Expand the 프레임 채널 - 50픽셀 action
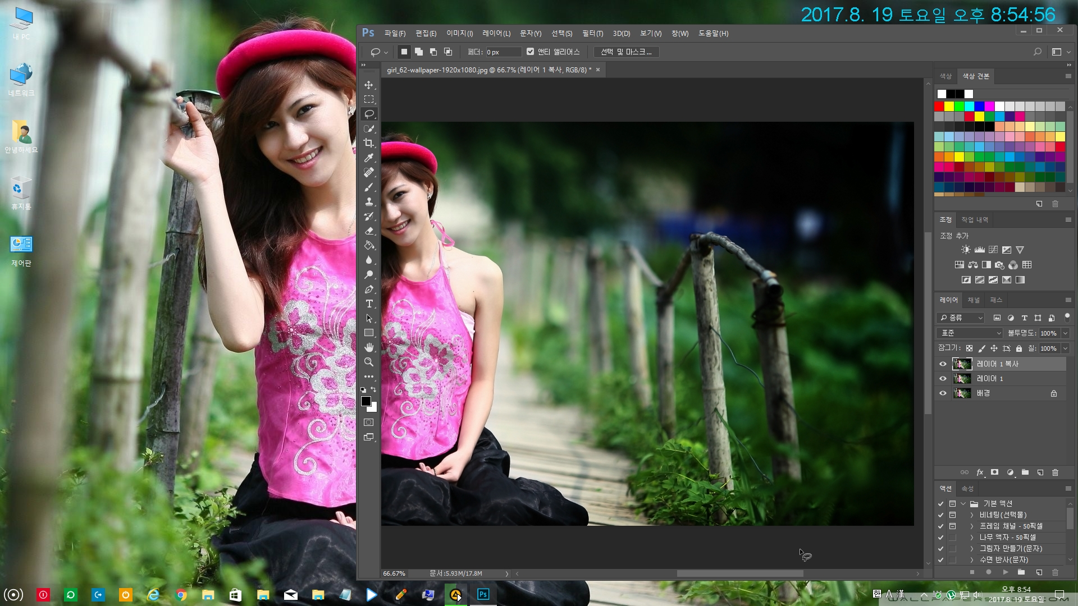1078x606 pixels. click(x=972, y=526)
